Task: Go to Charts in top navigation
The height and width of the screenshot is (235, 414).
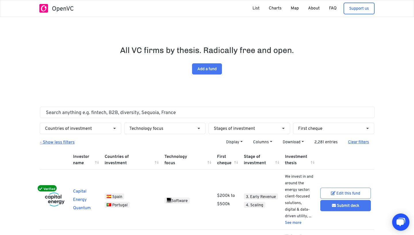Action: 275,8
